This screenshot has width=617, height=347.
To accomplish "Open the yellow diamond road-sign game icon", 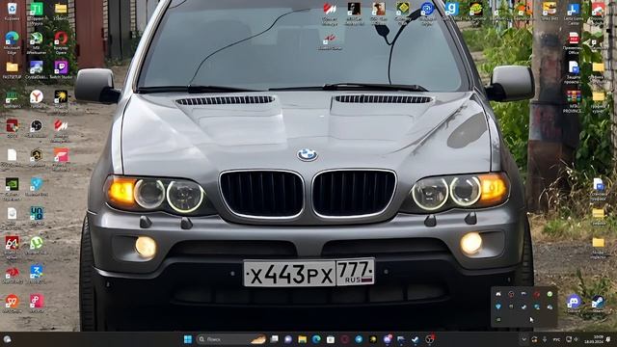I will point(403,9).
